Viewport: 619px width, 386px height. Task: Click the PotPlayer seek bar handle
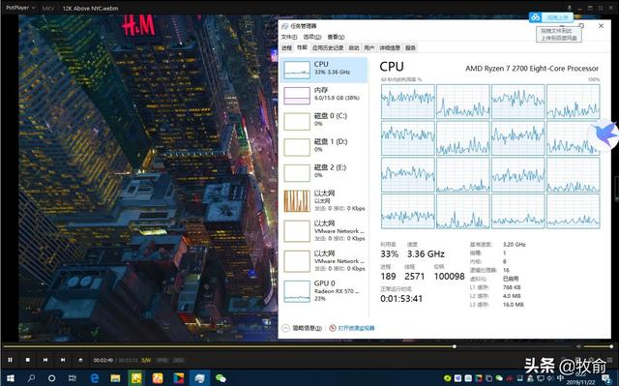click(x=455, y=346)
